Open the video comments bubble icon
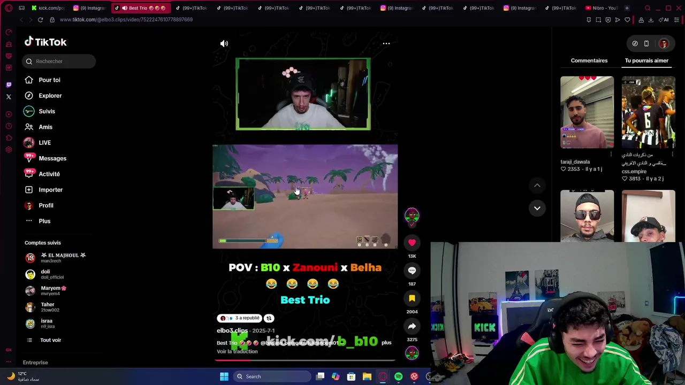The height and width of the screenshot is (385, 685). point(412,271)
